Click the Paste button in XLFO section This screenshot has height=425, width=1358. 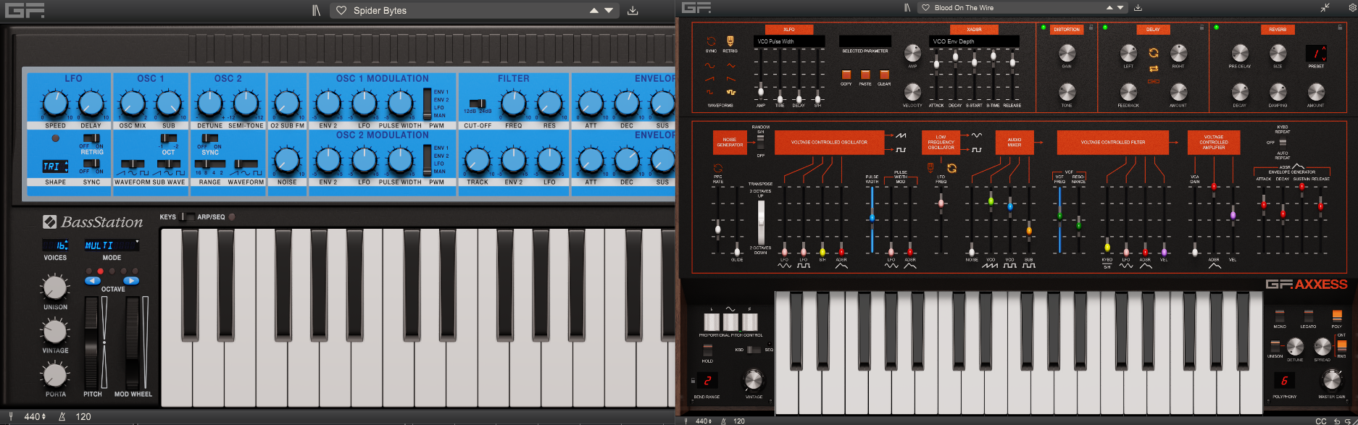click(865, 75)
